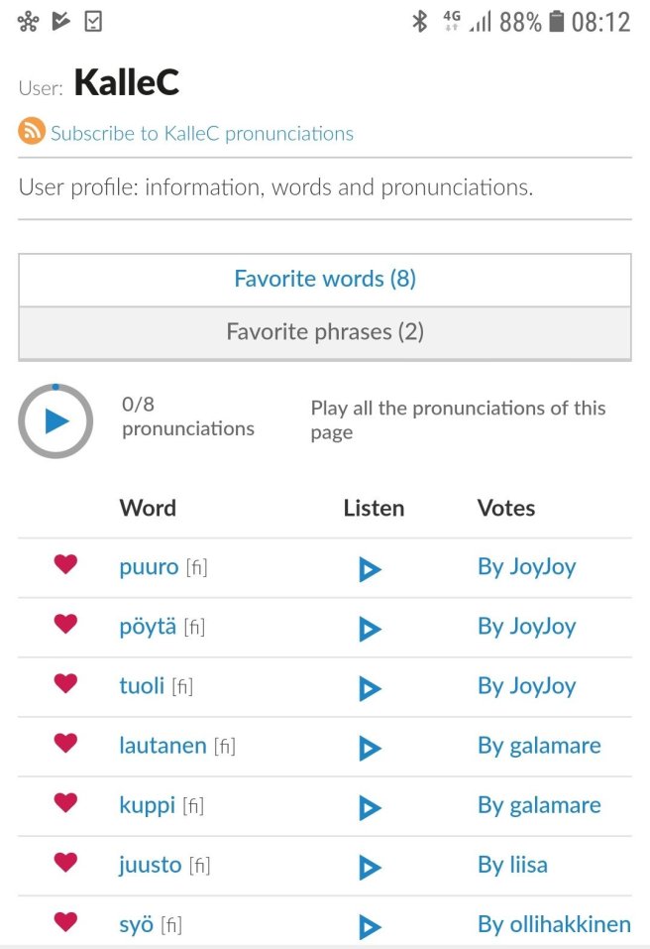Click the orange RSS feed icon
Viewport: 650px width, 949px height.
(32, 132)
